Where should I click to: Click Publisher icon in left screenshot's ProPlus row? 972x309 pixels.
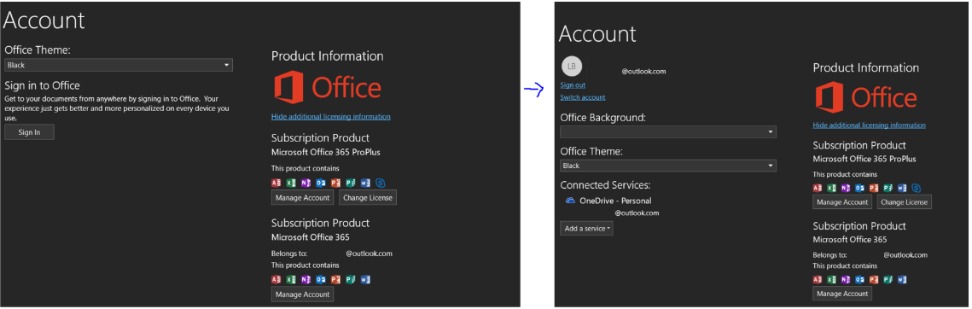pyautogui.click(x=350, y=183)
